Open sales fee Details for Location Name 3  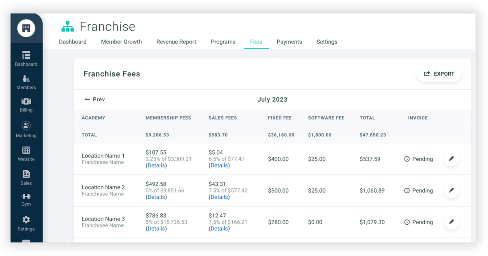pyautogui.click(x=219, y=229)
